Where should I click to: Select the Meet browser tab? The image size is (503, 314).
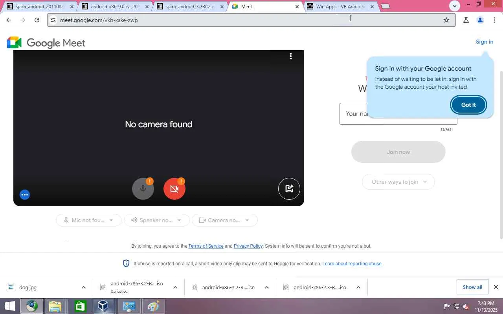(x=266, y=7)
